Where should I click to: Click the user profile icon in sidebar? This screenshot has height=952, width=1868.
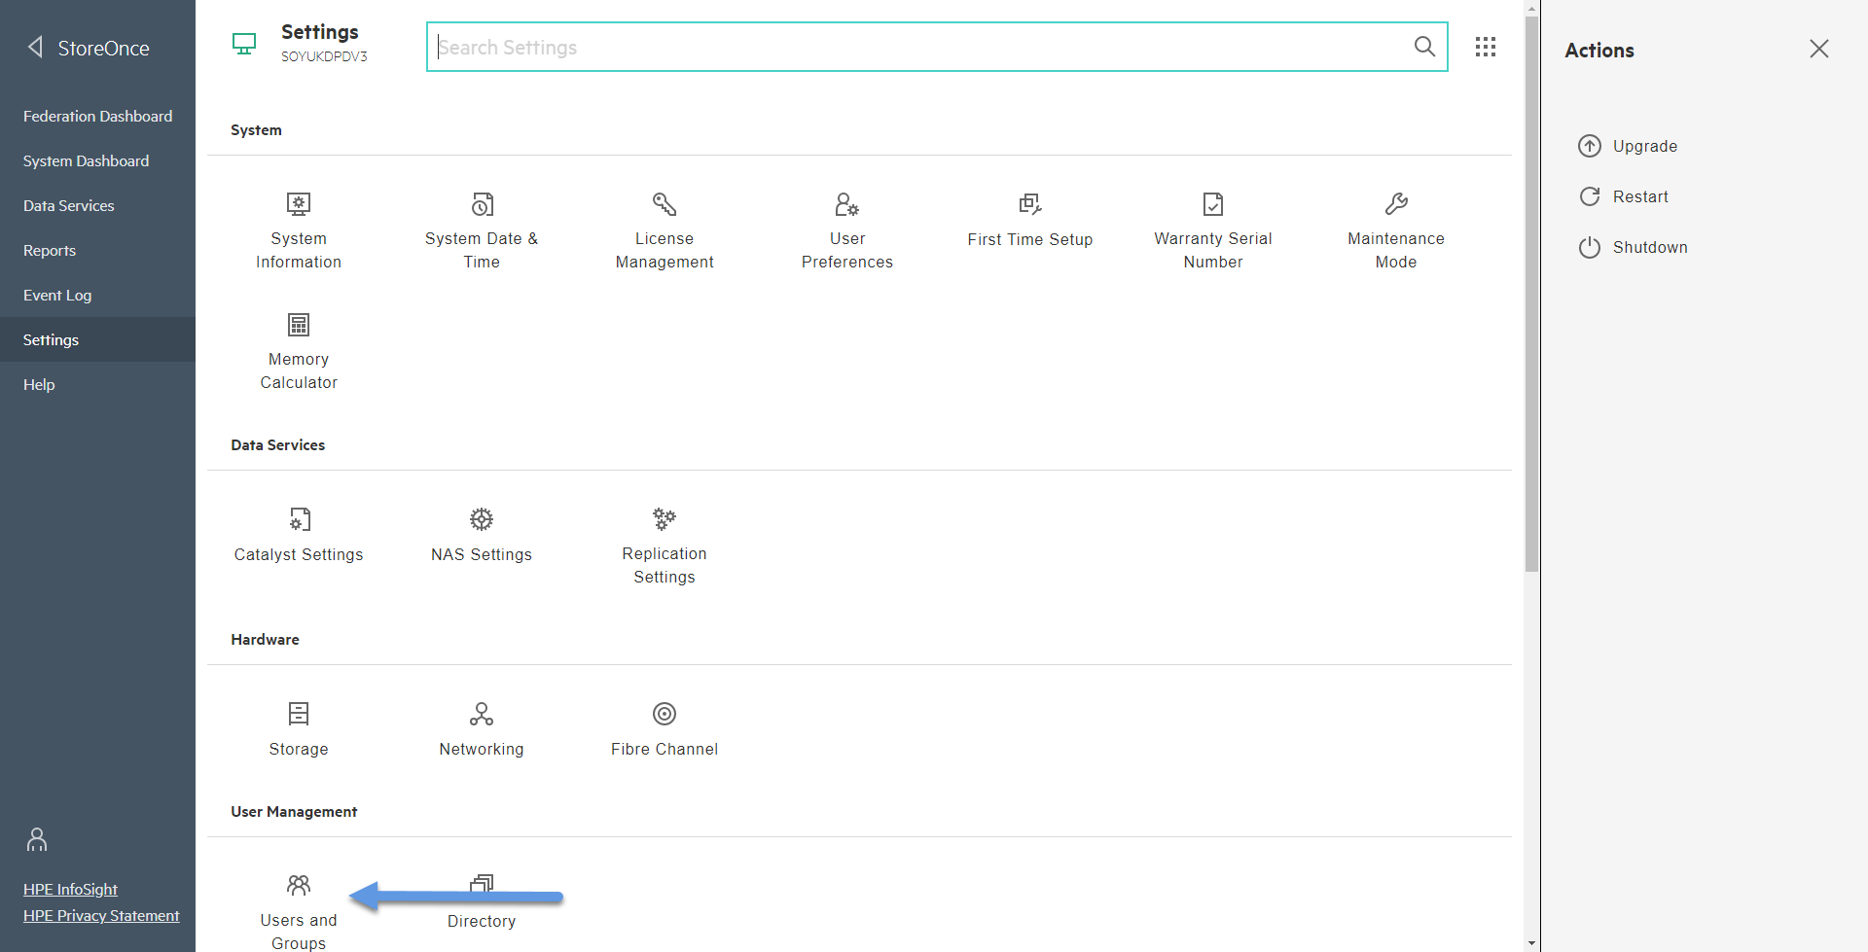[37, 839]
